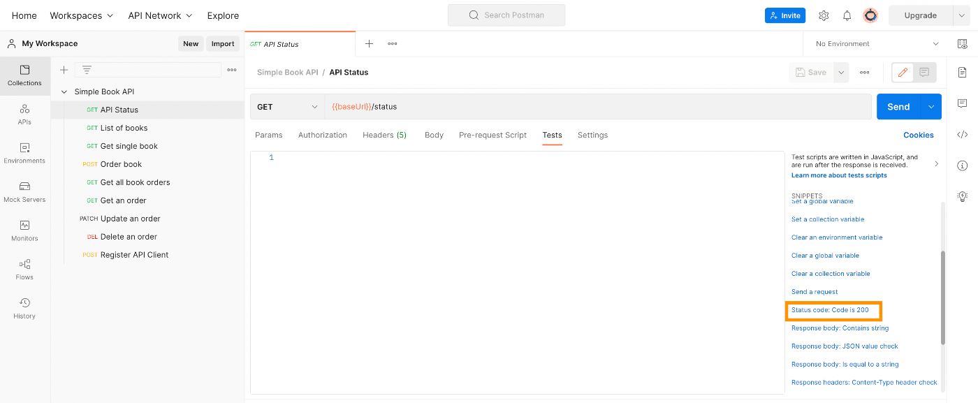Open the History sidebar panel

point(24,309)
